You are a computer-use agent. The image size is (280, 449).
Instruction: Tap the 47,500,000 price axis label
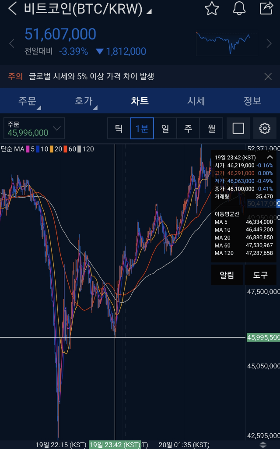tap(263, 292)
